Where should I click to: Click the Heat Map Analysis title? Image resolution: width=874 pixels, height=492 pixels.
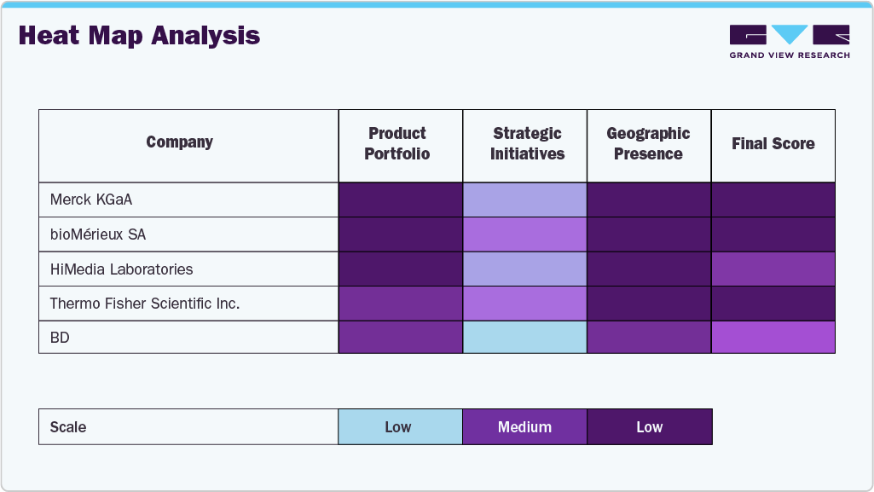(x=139, y=36)
